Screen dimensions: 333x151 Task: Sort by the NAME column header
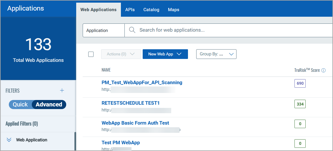pyautogui.click(x=106, y=70)
